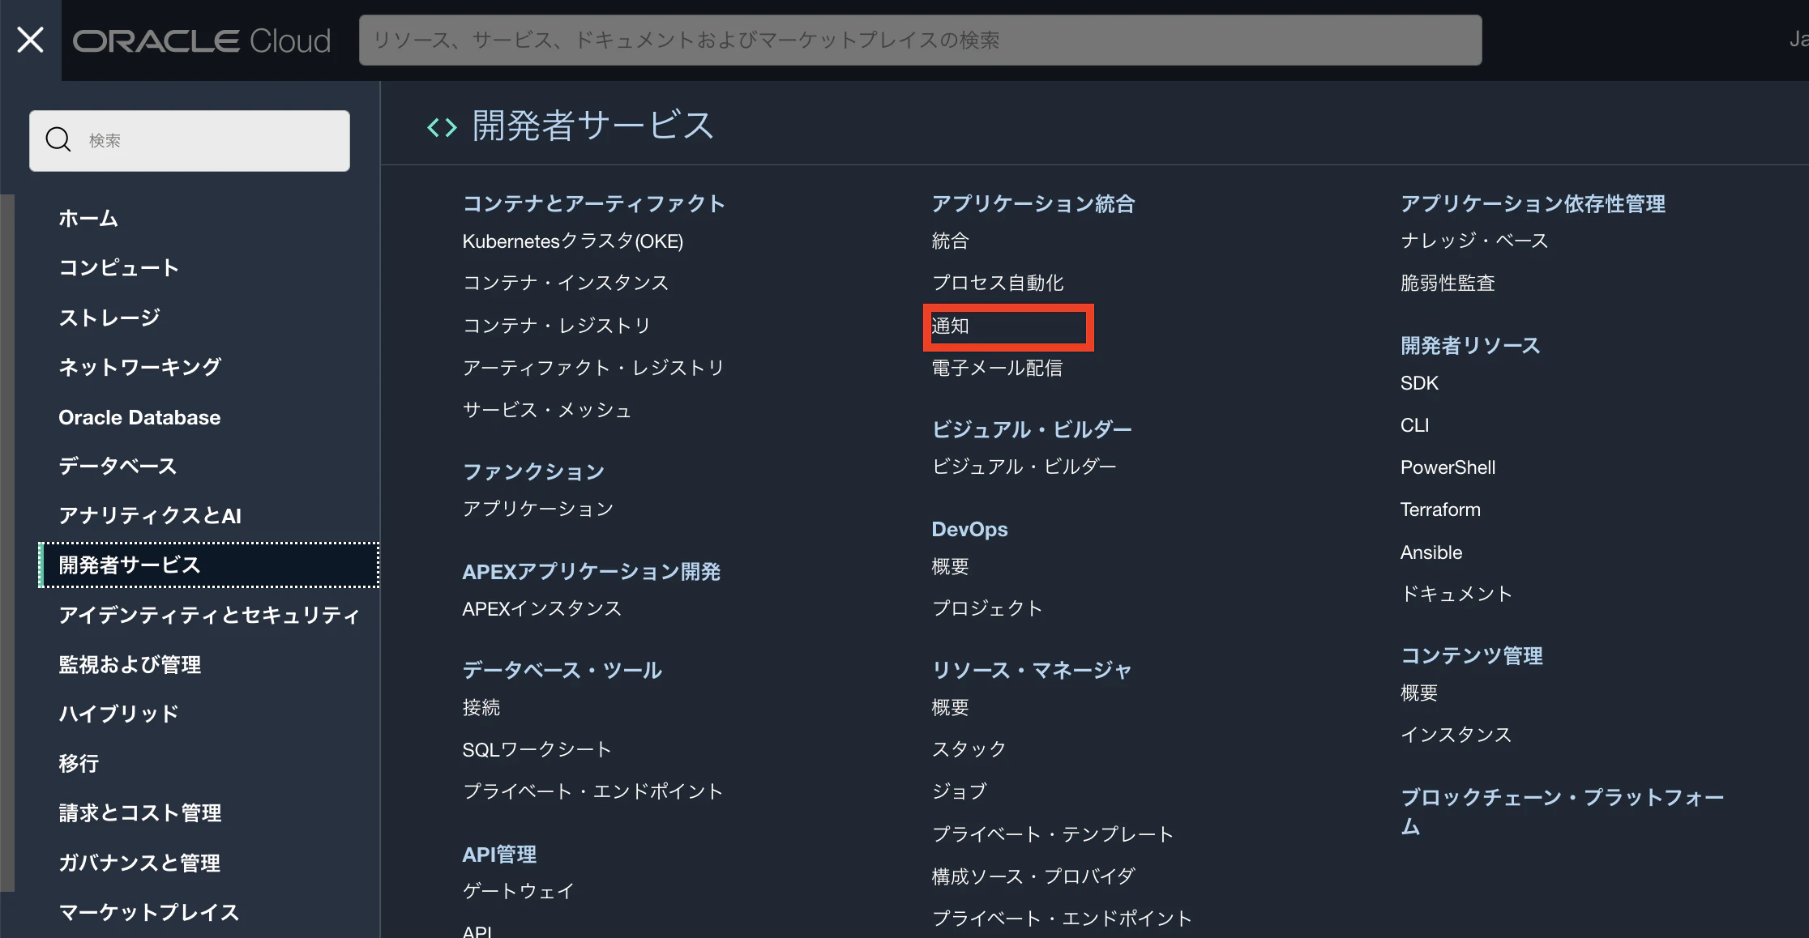
Task: Open Kubernetesクラスタ(OKE) link
Action: pos(573,241)
